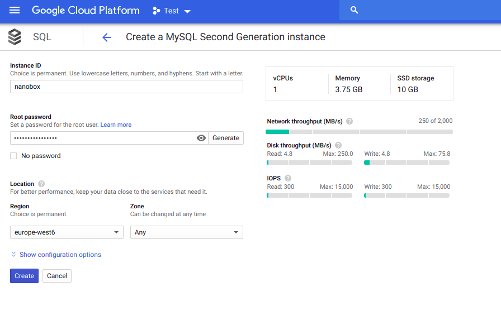Click the Cloud SQL stack logo
Image resolution: width=501 pixels, height=320 pixels.
click(15, 37)
